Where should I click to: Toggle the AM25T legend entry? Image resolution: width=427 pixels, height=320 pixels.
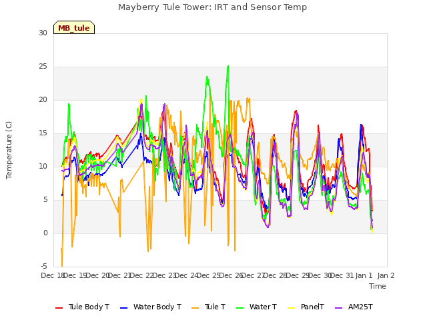(354, 307)
